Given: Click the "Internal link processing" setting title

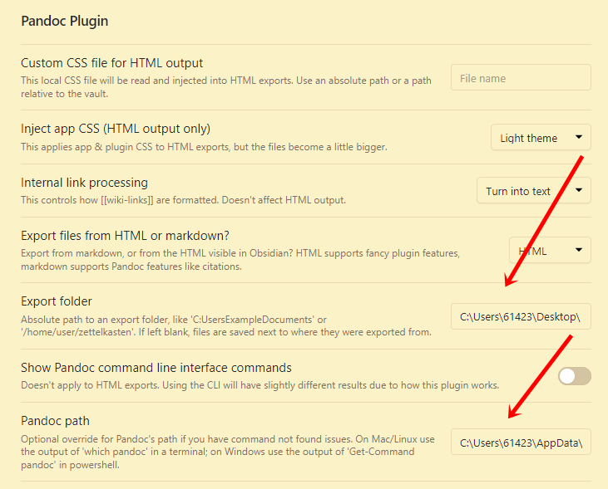Looking at the screenshot, I should point(84,183).
